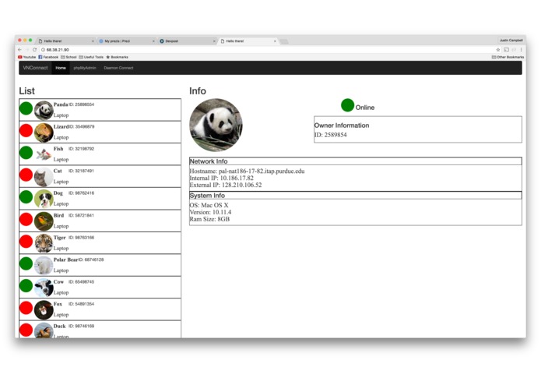Click the Hostname pal-nat186-17-82 line

247,171
